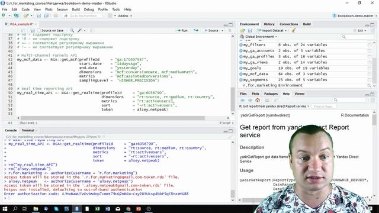Clear environment objects with the broom icon

click(294, 30)
